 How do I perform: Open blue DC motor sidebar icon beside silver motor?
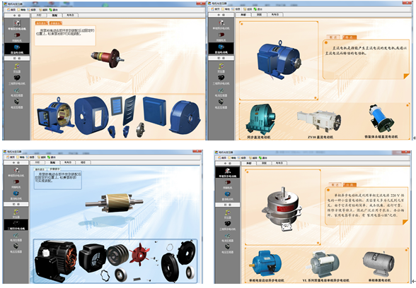point(227,194)
